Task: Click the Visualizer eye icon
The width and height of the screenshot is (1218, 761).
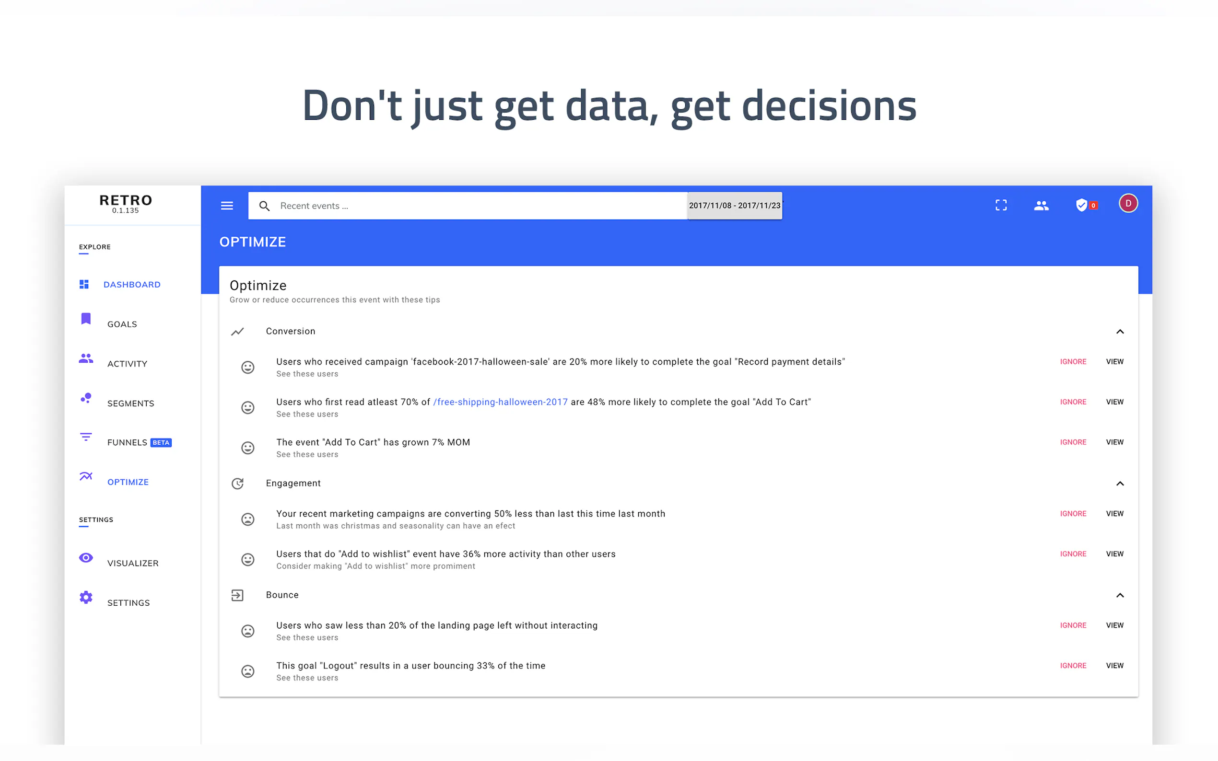Action: pos(86,558)
